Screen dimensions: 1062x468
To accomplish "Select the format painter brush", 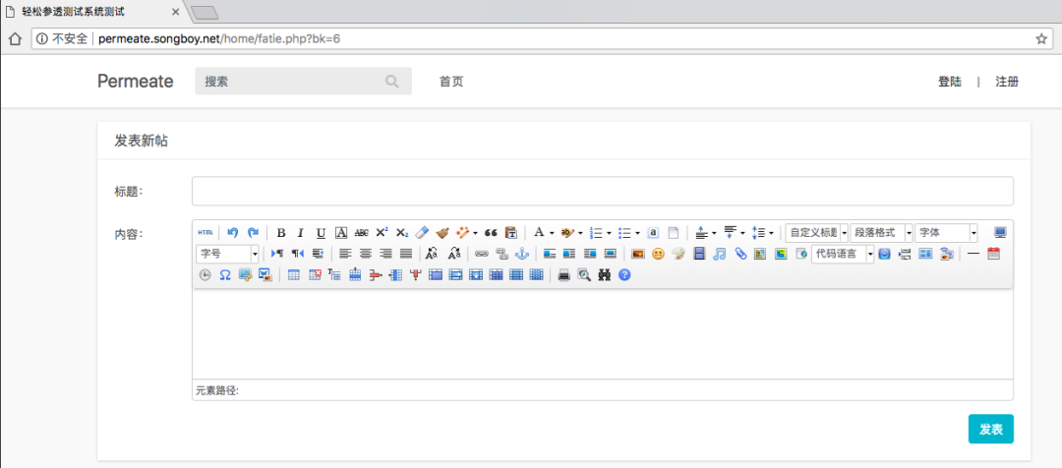I will [x=442, y=233].
